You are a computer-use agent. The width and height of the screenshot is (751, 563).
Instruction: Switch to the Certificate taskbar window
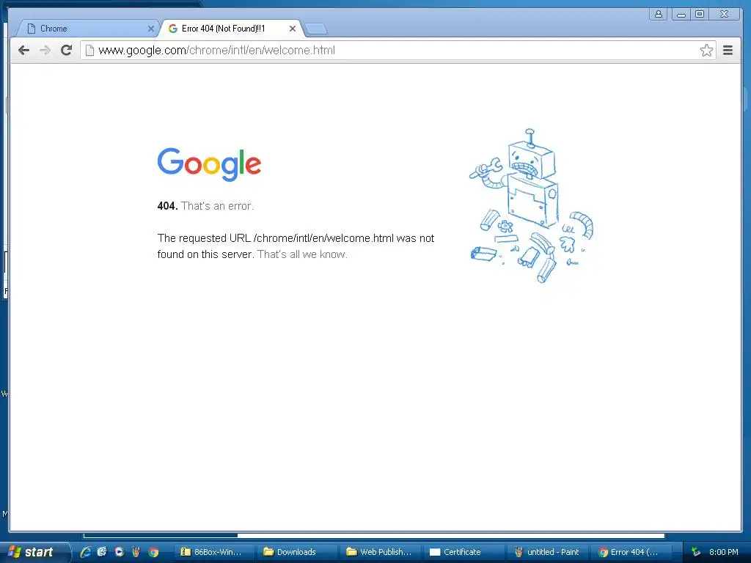click(x=464, y=552)
